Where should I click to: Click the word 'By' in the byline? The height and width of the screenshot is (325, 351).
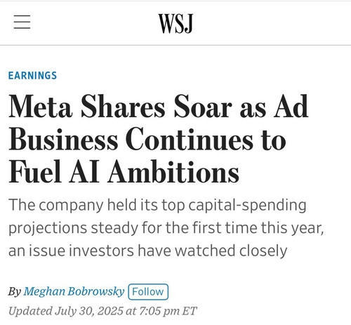pos(15,292)
